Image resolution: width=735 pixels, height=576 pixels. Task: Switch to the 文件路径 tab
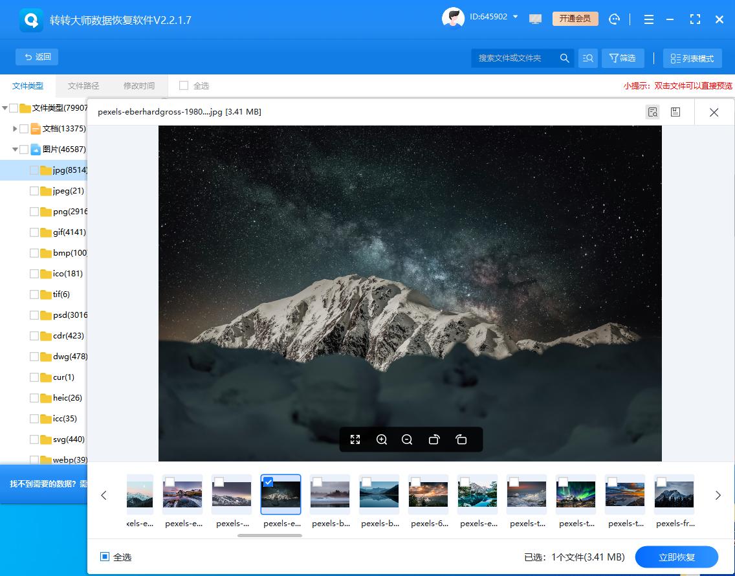83,85
